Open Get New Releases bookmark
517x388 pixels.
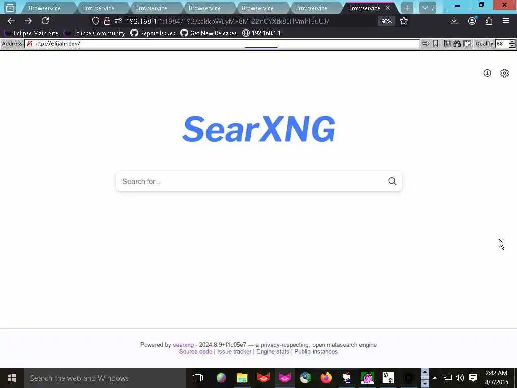point(209,33)
